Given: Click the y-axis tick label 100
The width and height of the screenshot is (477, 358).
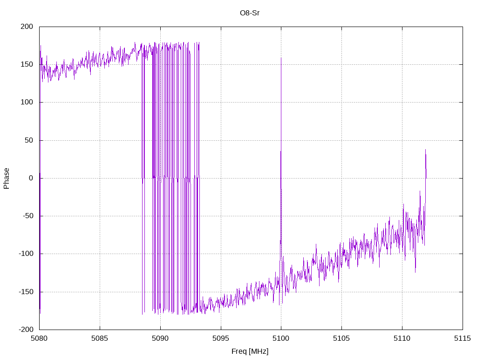Looking at the screenshot, I should pyautogui.click(x=27, y=102).
